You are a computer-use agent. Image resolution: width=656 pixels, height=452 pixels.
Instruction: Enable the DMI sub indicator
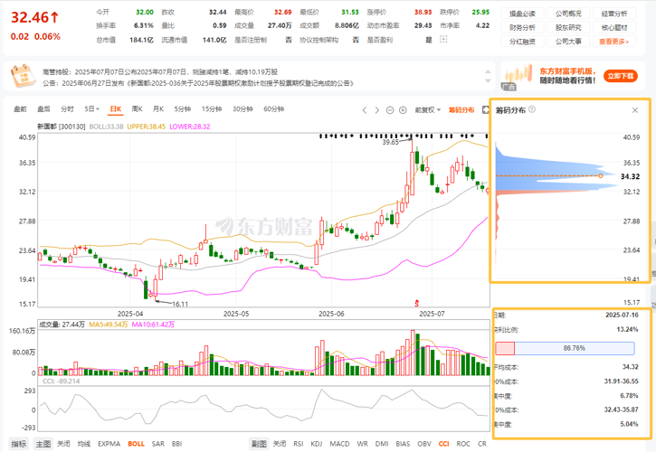pyautogui.click(x=382, y=444)
